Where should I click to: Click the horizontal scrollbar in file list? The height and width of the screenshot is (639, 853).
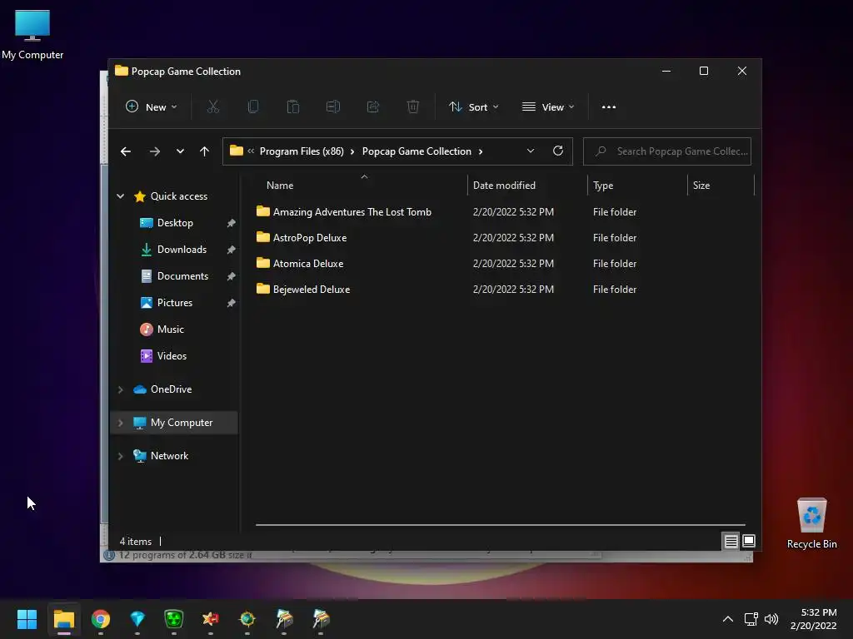[501, 525]
